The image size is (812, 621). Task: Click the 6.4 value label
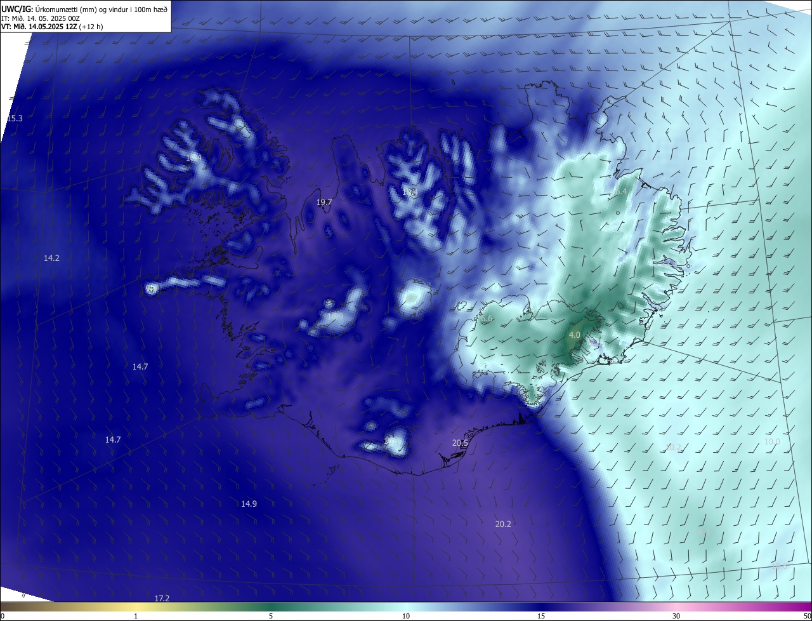click(x=621, y=191)
